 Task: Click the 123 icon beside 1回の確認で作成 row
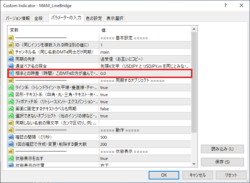(11, 144)
